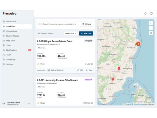Navigate to Nearby Places
The height and width of the screenshot is (118, 157).
coord(13,36)
